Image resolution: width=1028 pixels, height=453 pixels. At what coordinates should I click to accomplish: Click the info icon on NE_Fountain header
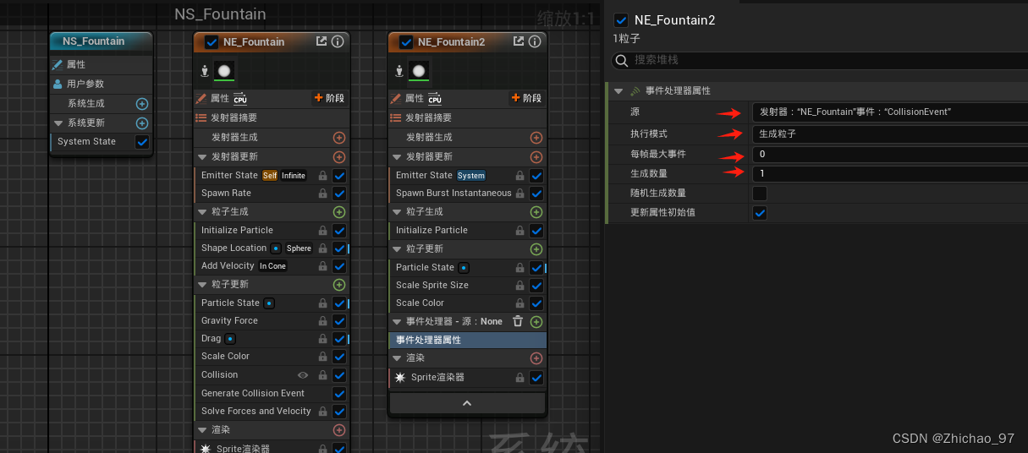pos(338,41)
